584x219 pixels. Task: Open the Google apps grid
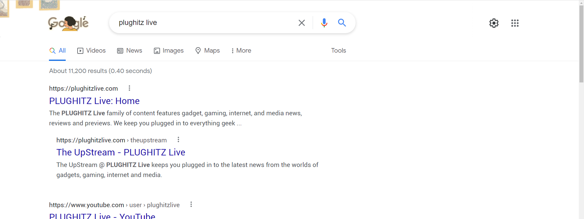[x=515, y=23]
